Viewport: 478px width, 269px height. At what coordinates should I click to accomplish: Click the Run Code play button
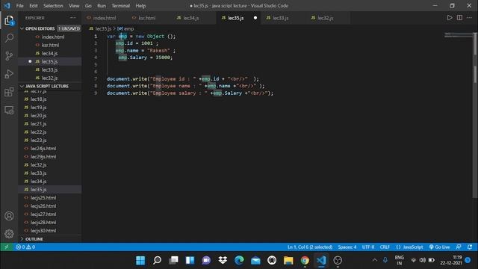tap(450, 18)
